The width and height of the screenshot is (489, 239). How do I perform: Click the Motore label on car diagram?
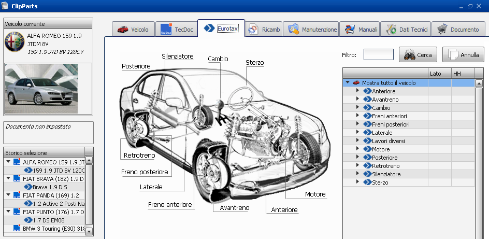(315, 194)
